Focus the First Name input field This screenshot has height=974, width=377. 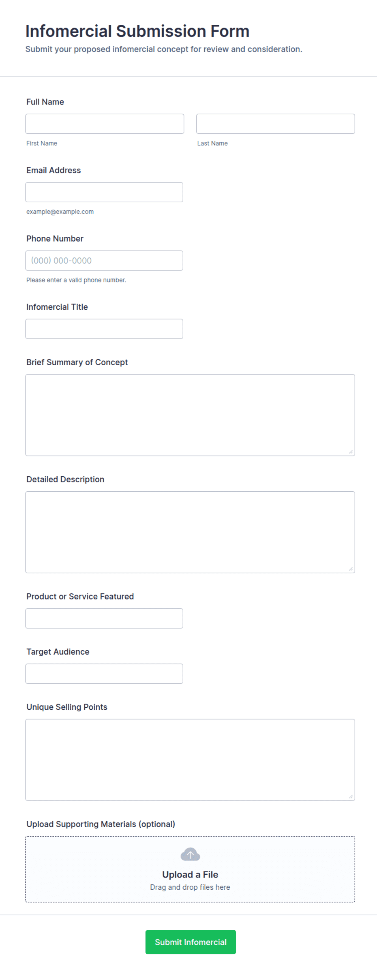click(x=105, y=124)
